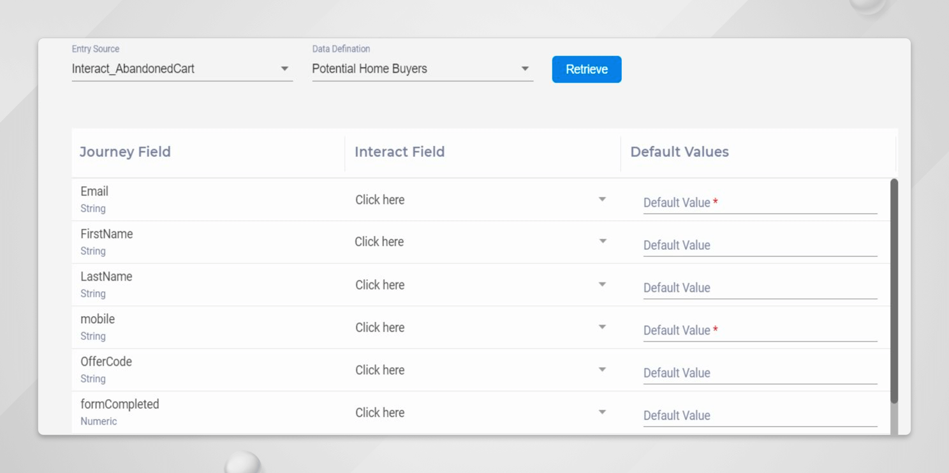This screenshot has width=949, height=473.
Task: Expand Interact Field dropdown for LastName
Action: tap(480, 285)
